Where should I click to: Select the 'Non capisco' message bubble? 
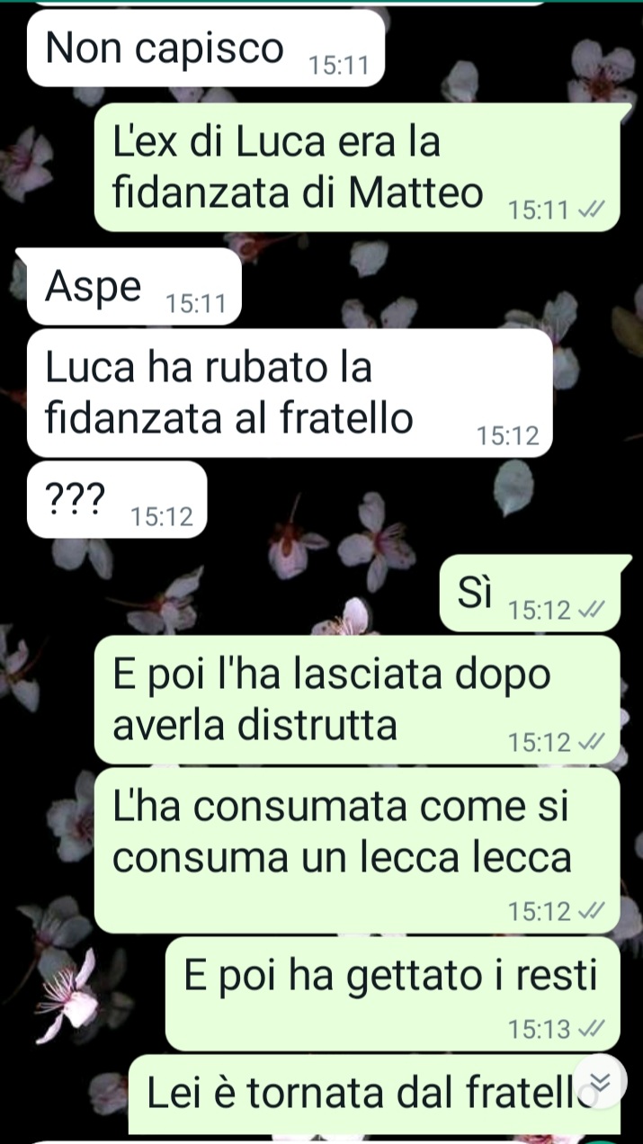coord(206,49)
